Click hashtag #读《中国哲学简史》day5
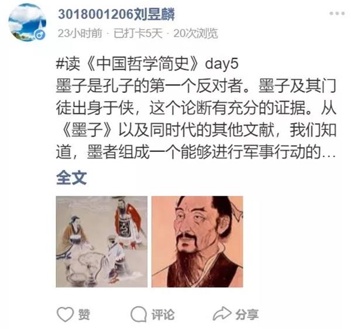 147,64
